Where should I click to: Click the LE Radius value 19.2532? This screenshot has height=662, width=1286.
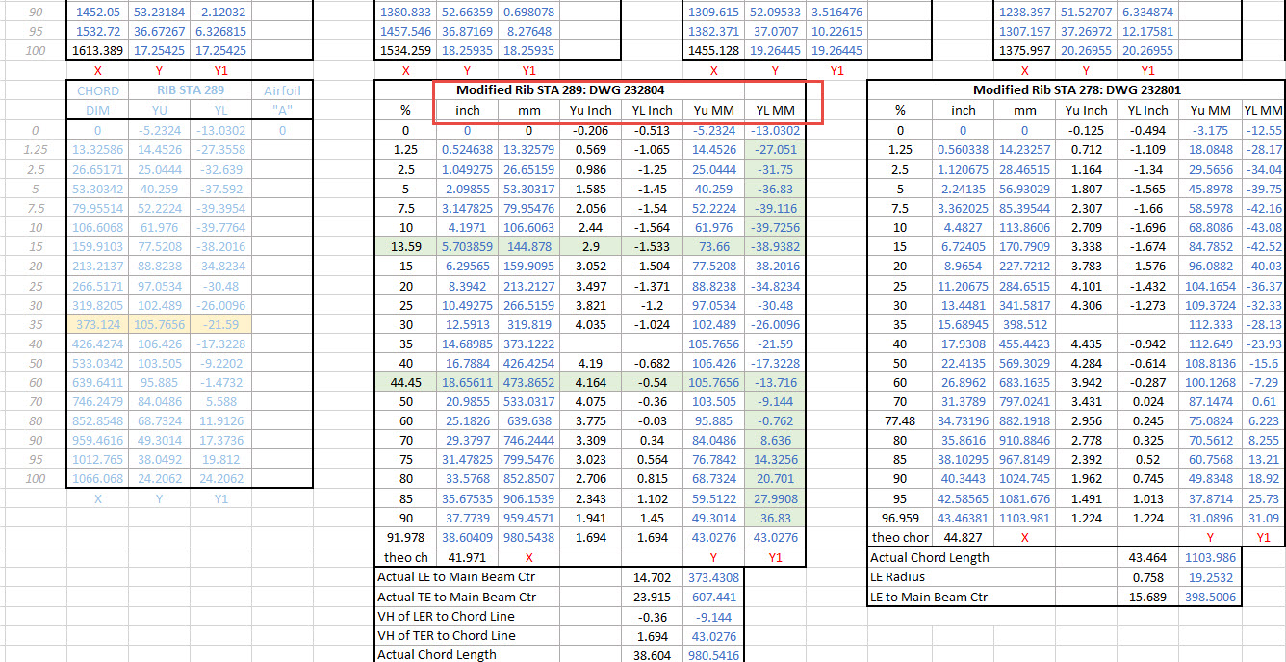[x=1206, y=577]
